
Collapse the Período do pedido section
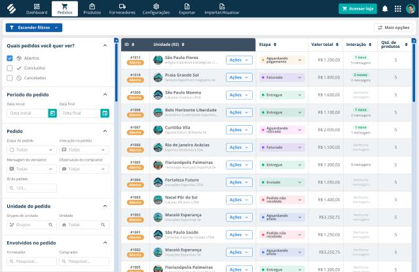105,94
